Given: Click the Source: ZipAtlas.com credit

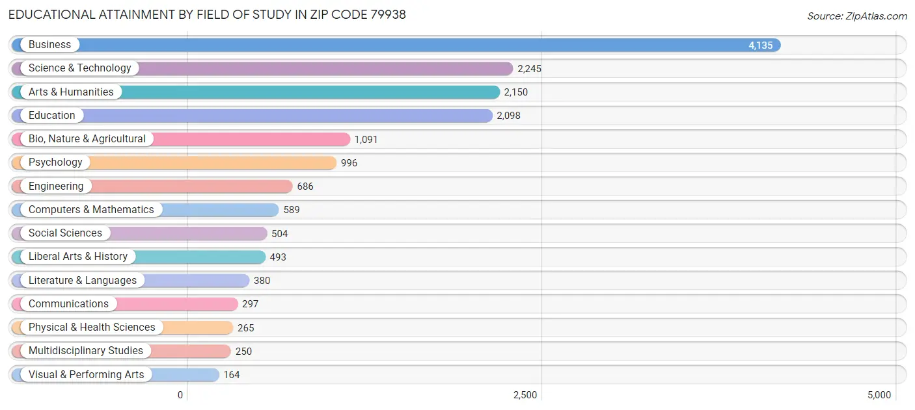Looking at the screenshot, I should click(857, 16).
